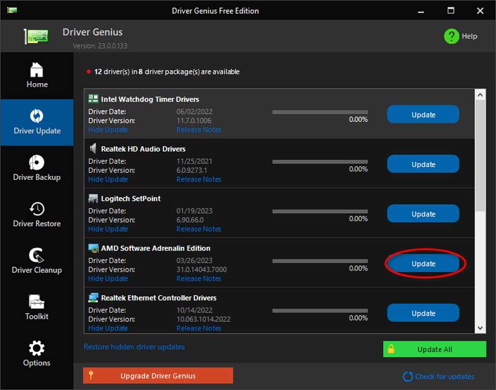Switch to Driver Cleanup tab label

click(x=37, y=270)
